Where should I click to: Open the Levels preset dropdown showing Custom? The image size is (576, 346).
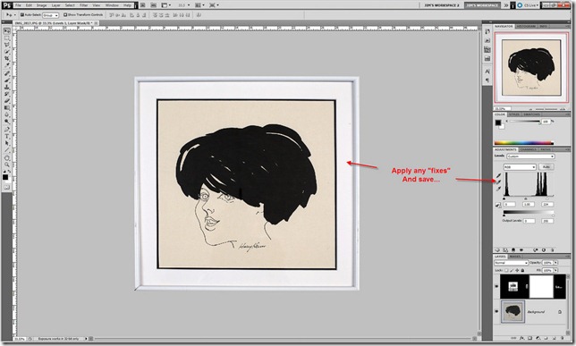point(530,156)
